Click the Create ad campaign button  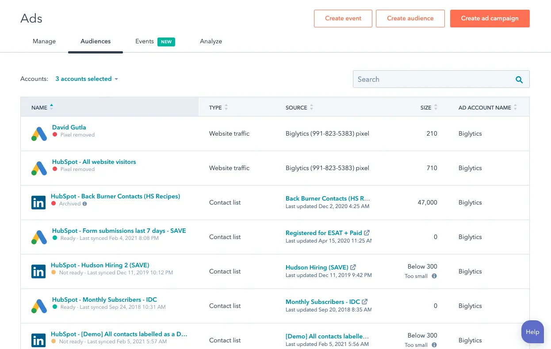tap(490, 19)
